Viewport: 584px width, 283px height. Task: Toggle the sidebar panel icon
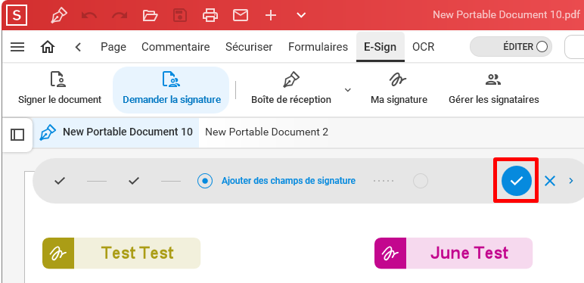[x=17, y=135]
